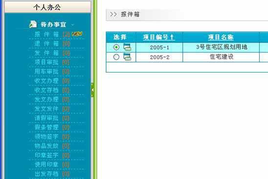Collapse 待办事宜 using its arrow
The width and height of the screenshot is (268, 179).
pos(73,25)
